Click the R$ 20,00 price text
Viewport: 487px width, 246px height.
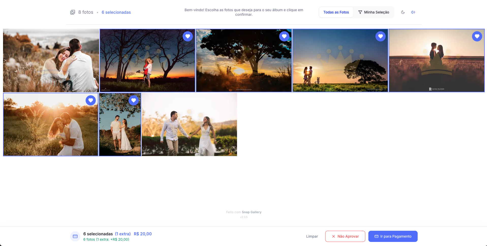(x=143, y=234)
